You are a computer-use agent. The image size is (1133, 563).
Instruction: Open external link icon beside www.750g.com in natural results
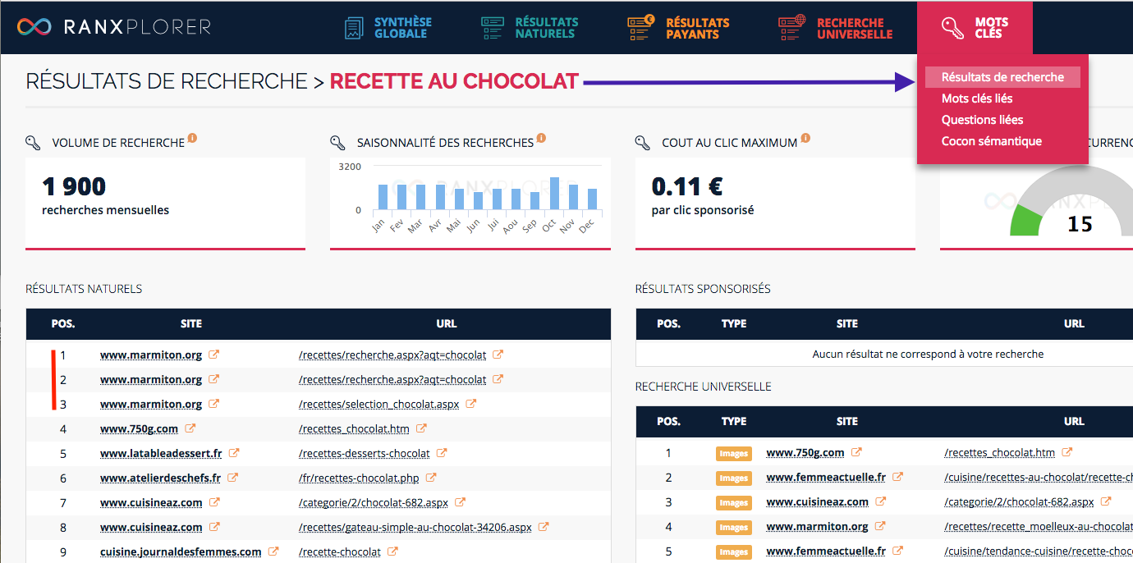(190, 428)
